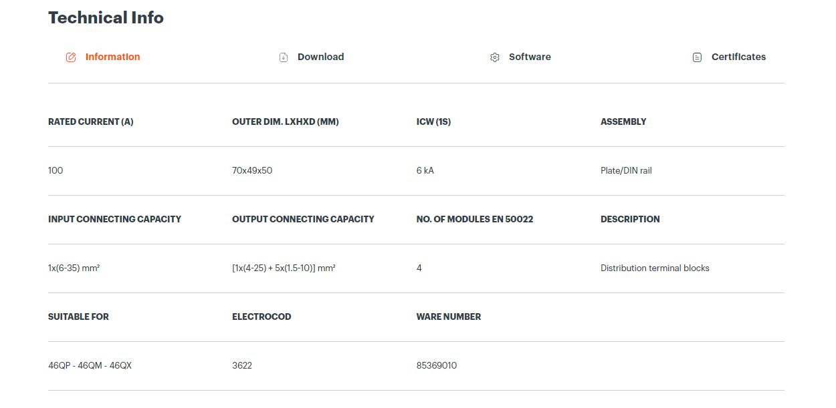This screenshot has height=408, width=836.
Task: Click the Electrocod value 3622
Action: [242, 365]
